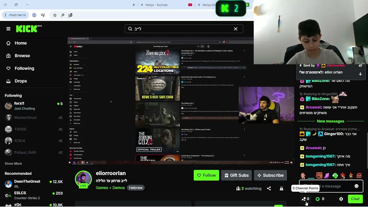This screenshot has width=368, height=207.
Task: Click the stream video player
Action: tap(181, 101)
